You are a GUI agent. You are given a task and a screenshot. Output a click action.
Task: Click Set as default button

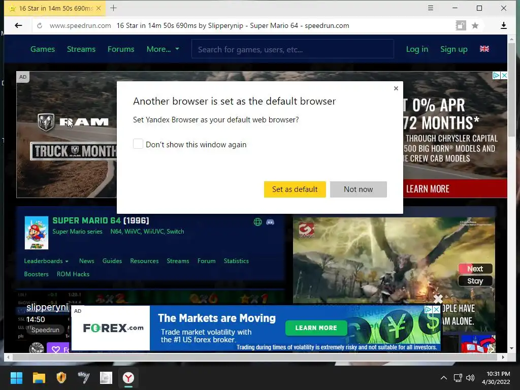click(295, 189)
